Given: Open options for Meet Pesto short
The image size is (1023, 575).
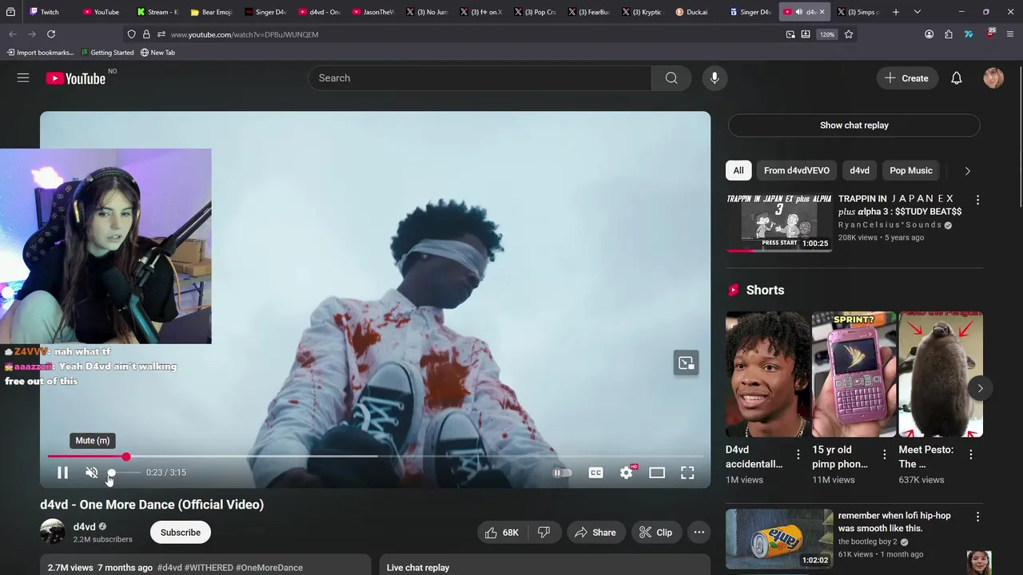Looking at the screenshot, I should click(971, 454).
